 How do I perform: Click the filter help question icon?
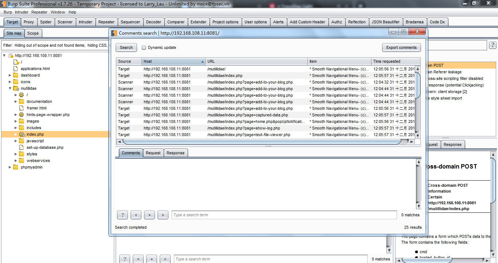(493, 45)
